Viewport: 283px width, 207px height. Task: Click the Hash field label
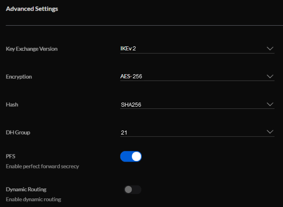12,104
